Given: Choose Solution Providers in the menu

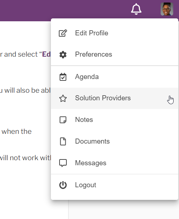Looking at the screenshot, I should click(x=115, y=98).
